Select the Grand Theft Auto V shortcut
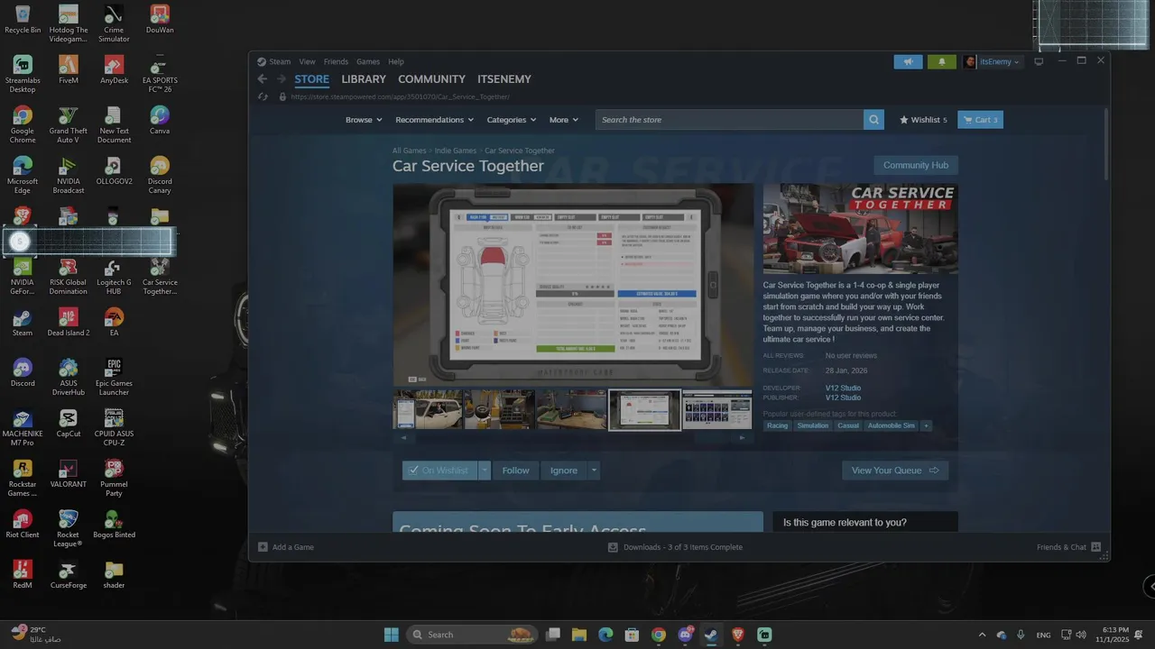The height and width of the screenshot is (649, 1155). [x=69, y=124]
